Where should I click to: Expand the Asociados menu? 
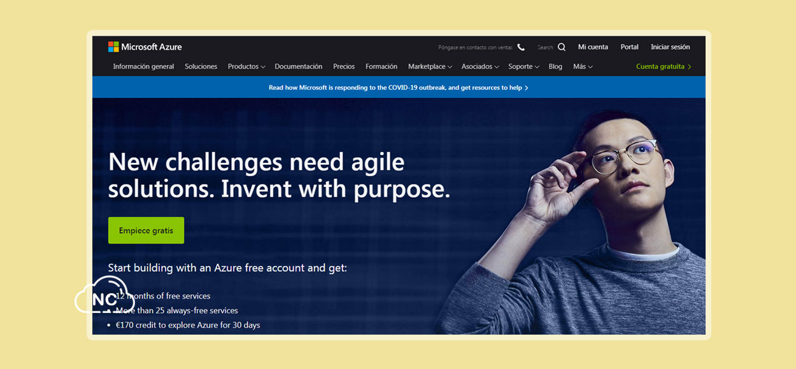click(480, 66)
